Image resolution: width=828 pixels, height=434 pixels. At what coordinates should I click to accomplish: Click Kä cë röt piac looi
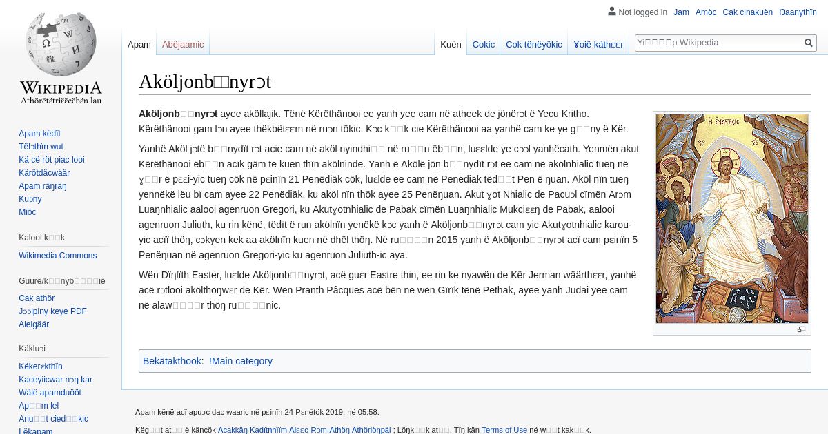pos(52,160)
